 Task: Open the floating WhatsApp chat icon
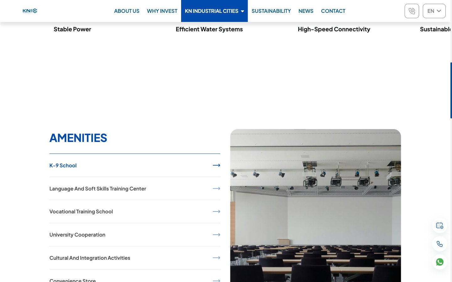pyautogui.click(x=439, y=262)
